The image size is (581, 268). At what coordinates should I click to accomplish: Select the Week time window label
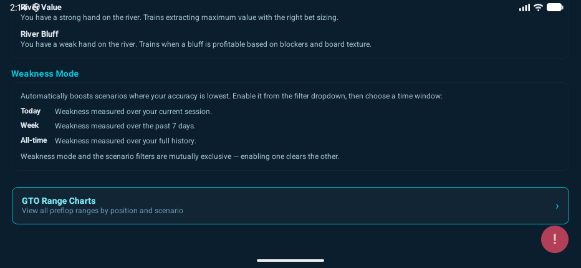(30, 125)
